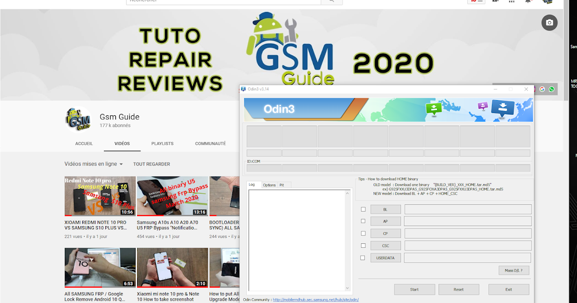Viewport: 577px width, 303px height.
Task: Click the Mass D/L ? button
Action: [x=514, y=271]
